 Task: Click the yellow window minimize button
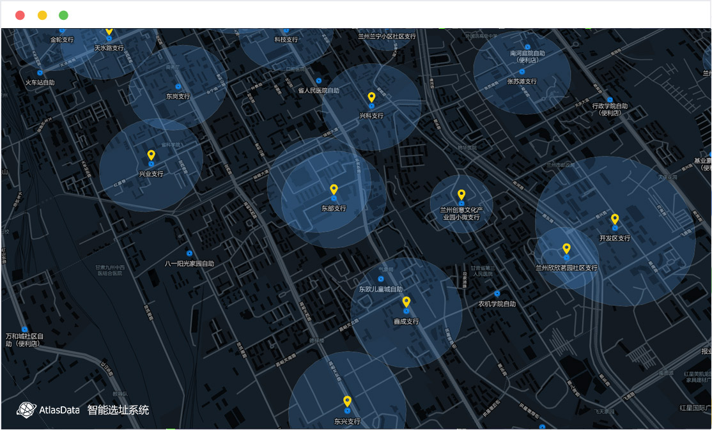42,15
